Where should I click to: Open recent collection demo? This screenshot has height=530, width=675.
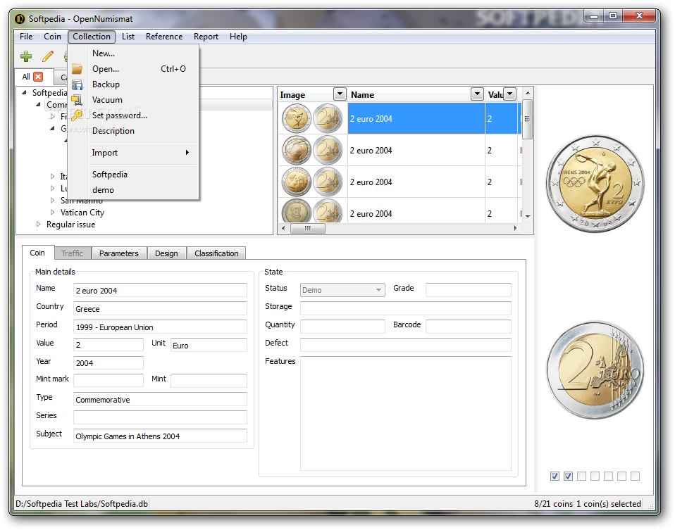[x=133, y=190]
